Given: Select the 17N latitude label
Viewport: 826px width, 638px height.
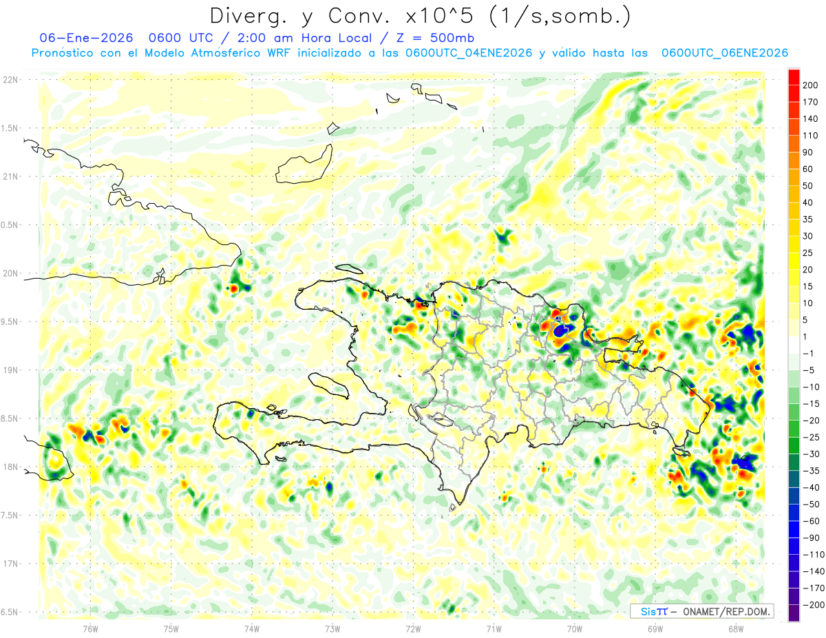Looking at the screenshot, I should 11,564.
